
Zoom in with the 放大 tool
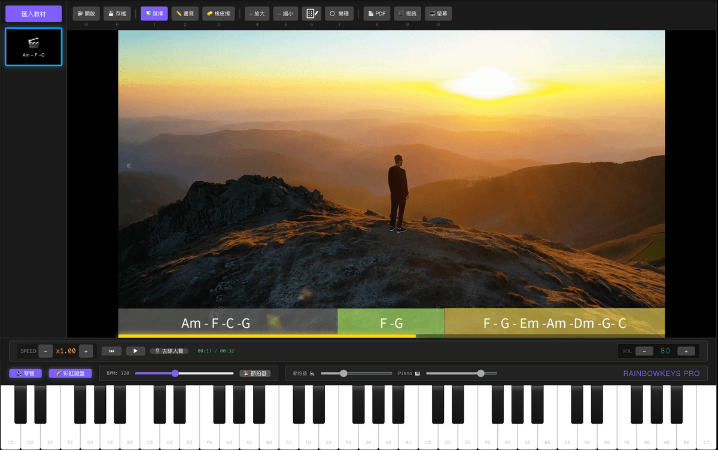tap(256, 13)
